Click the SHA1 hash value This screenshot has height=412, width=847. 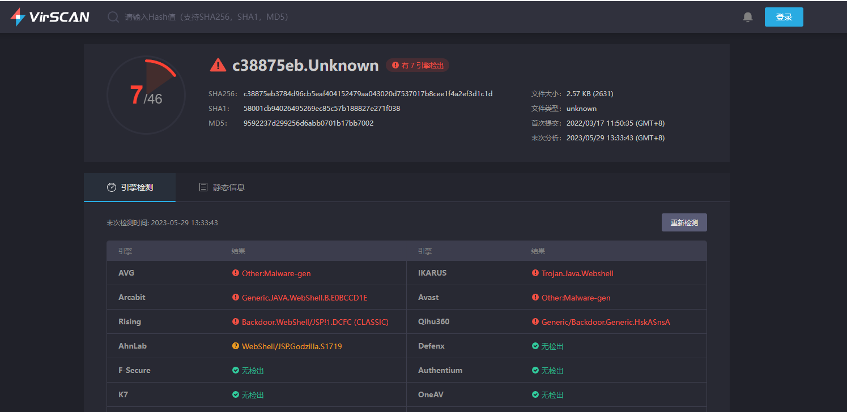pyautogui.click(x=322, y=108)
